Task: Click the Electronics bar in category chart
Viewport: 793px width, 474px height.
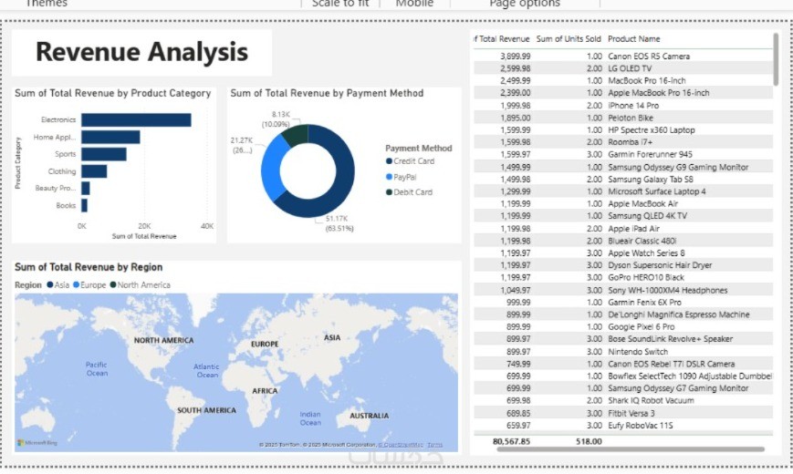Action: [136, 119]
